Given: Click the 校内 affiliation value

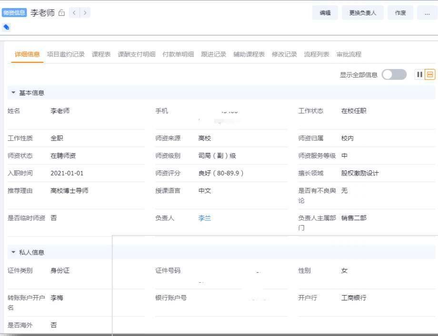Looking at the screenshot, I should tap(347, 138).
